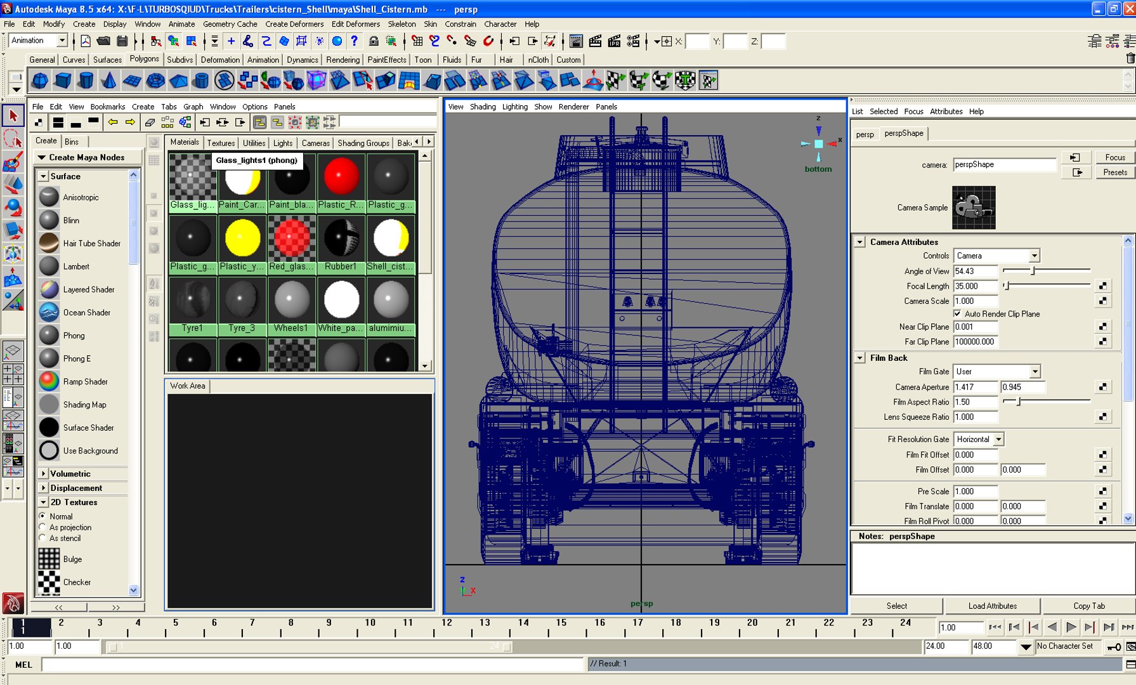Toggle Auto Render Clip Plane checkbox
Image resolution: width=1136 pixels, height=685 pixels.
[x=957, y=314]
